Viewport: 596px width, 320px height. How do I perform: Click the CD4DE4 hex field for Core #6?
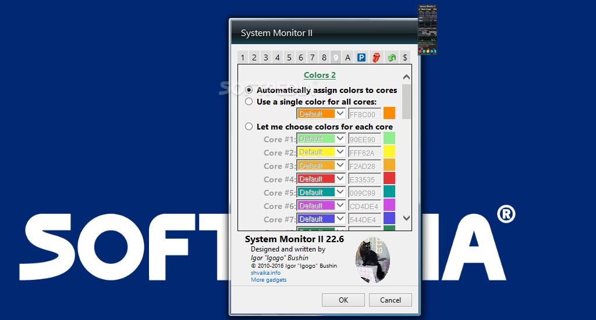[364, 206]
